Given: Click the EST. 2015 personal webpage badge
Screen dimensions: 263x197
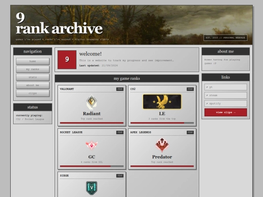Looking at the screenshot, I should click(225, 37).
